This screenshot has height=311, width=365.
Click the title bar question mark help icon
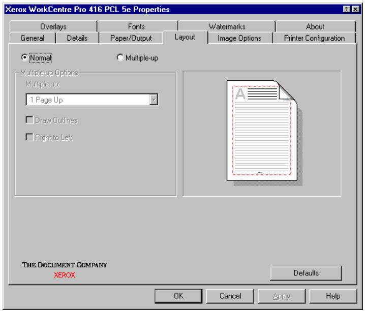347,9
